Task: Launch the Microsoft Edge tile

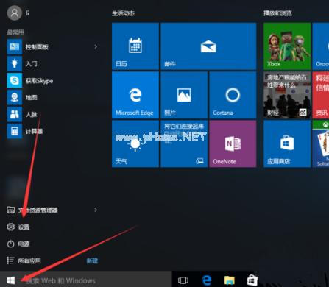Action: coord(135,95)
